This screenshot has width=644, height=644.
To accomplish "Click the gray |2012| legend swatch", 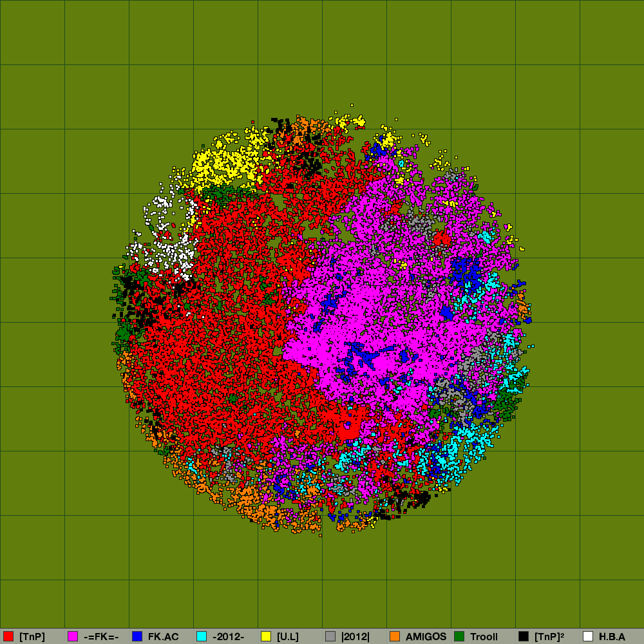I will tap(330, 636).
